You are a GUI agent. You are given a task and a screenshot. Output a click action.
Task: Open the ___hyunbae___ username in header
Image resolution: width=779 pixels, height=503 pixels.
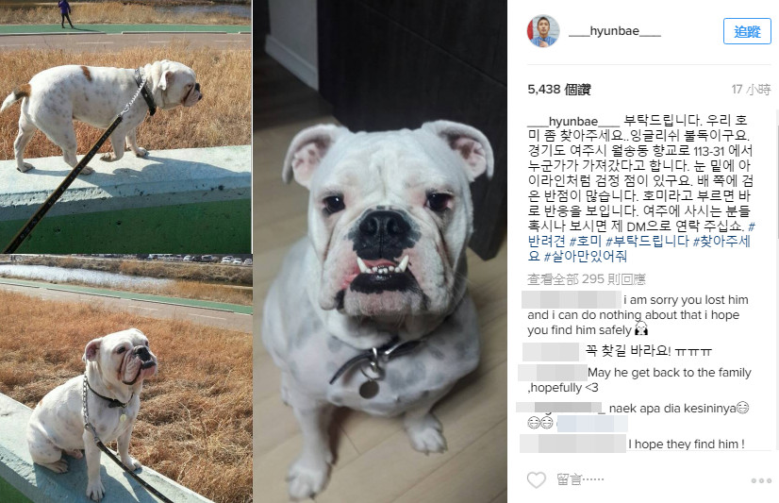pyautogui.click(x=615, y=31)
